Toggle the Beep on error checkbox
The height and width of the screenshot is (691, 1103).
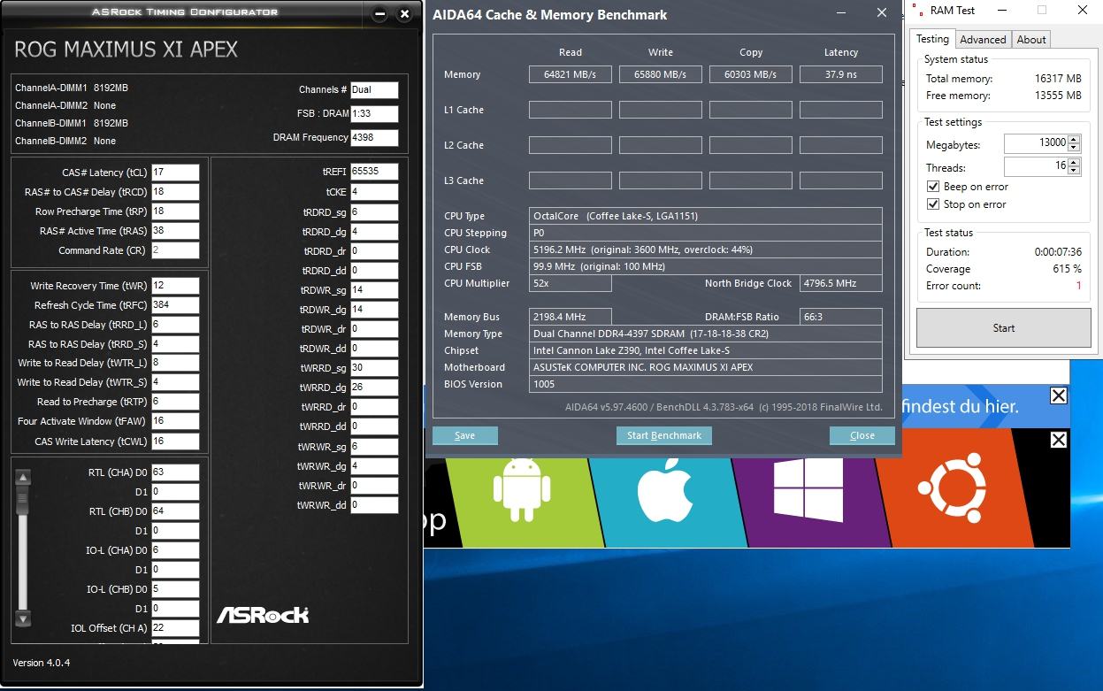932,187
